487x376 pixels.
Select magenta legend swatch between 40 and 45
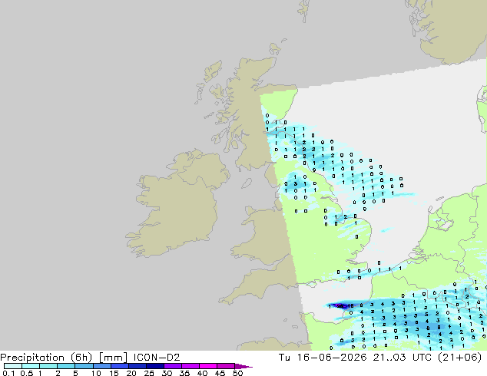(x=208, y=366)
